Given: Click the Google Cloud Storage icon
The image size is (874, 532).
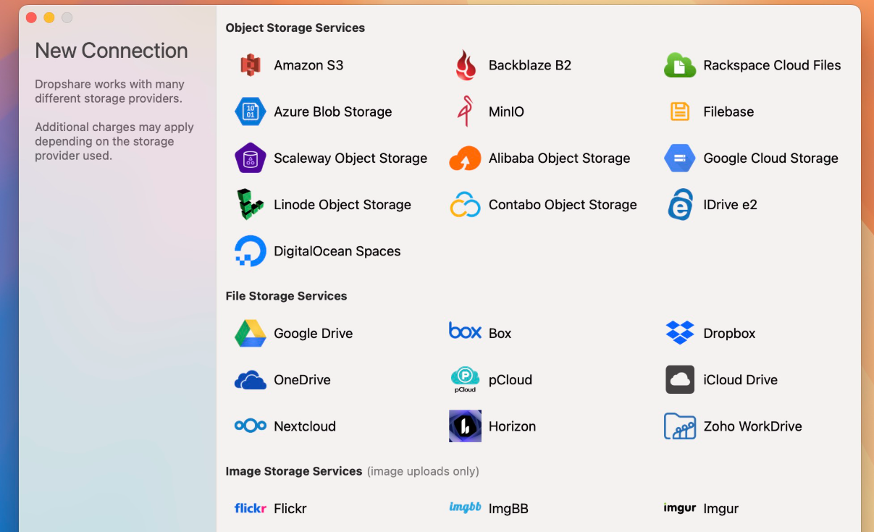Looking at the screenshot, I should point(680,158).
